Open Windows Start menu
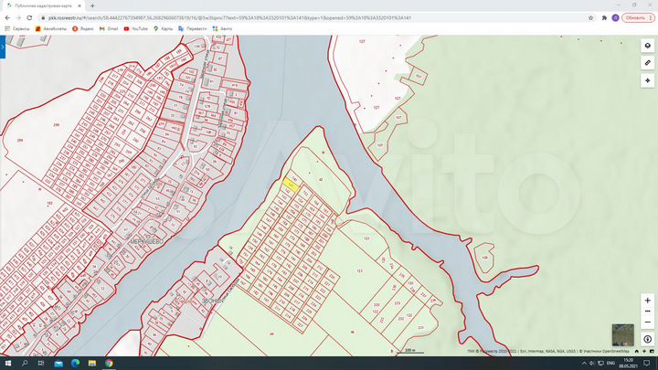The image size is (658, 370). click(7, 364)
